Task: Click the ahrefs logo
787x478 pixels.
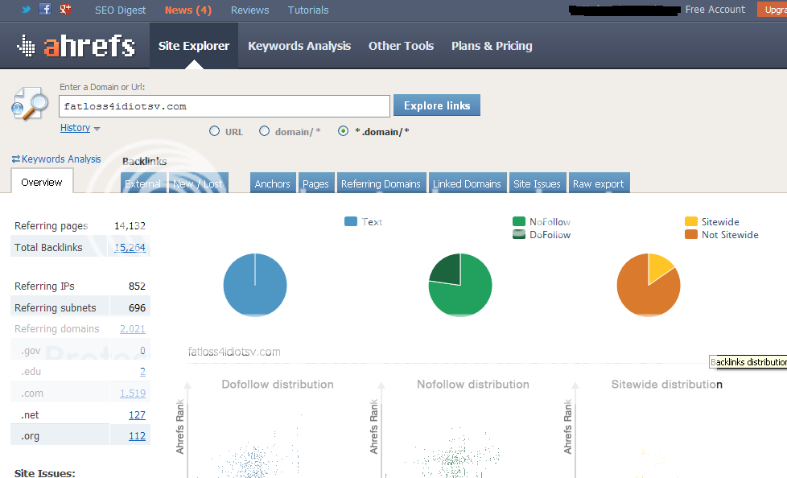Action: tap(76, 46)
